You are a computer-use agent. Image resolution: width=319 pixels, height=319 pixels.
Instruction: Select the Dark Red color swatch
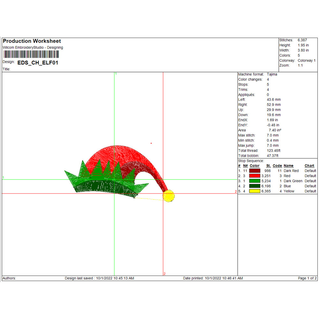(255, 171)
